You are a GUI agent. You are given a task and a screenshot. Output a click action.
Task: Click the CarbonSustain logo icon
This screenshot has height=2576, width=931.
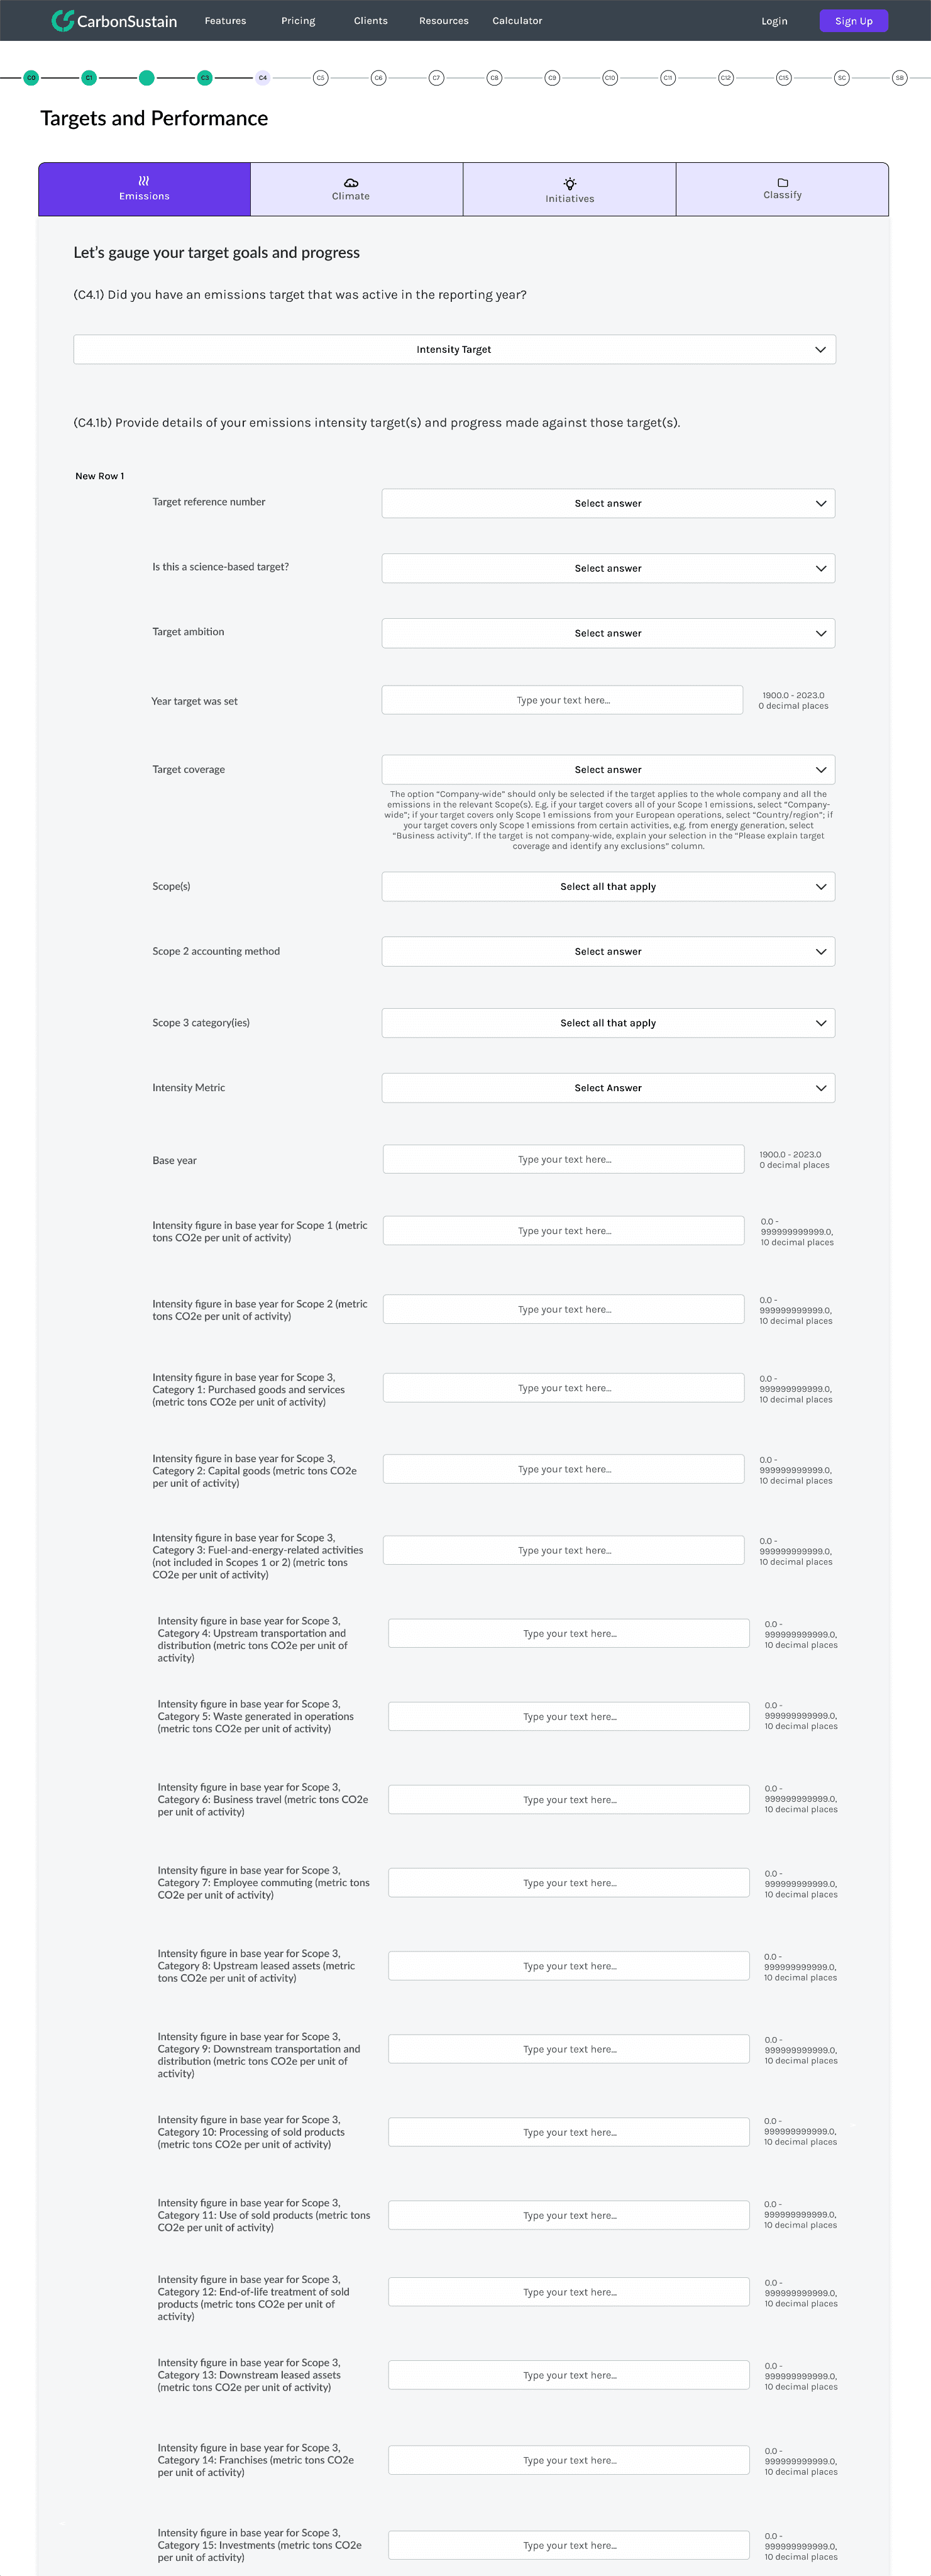click(62, 20)
